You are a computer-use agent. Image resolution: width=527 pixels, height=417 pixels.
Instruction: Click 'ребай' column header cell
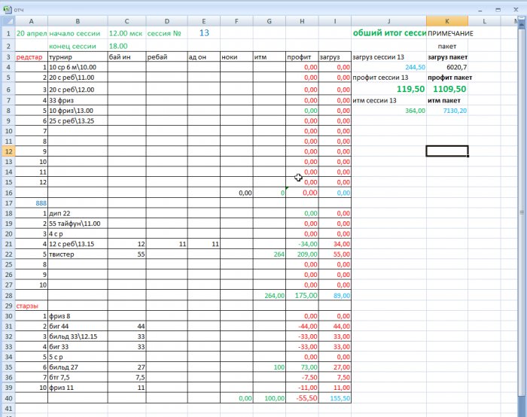[166, 57]
